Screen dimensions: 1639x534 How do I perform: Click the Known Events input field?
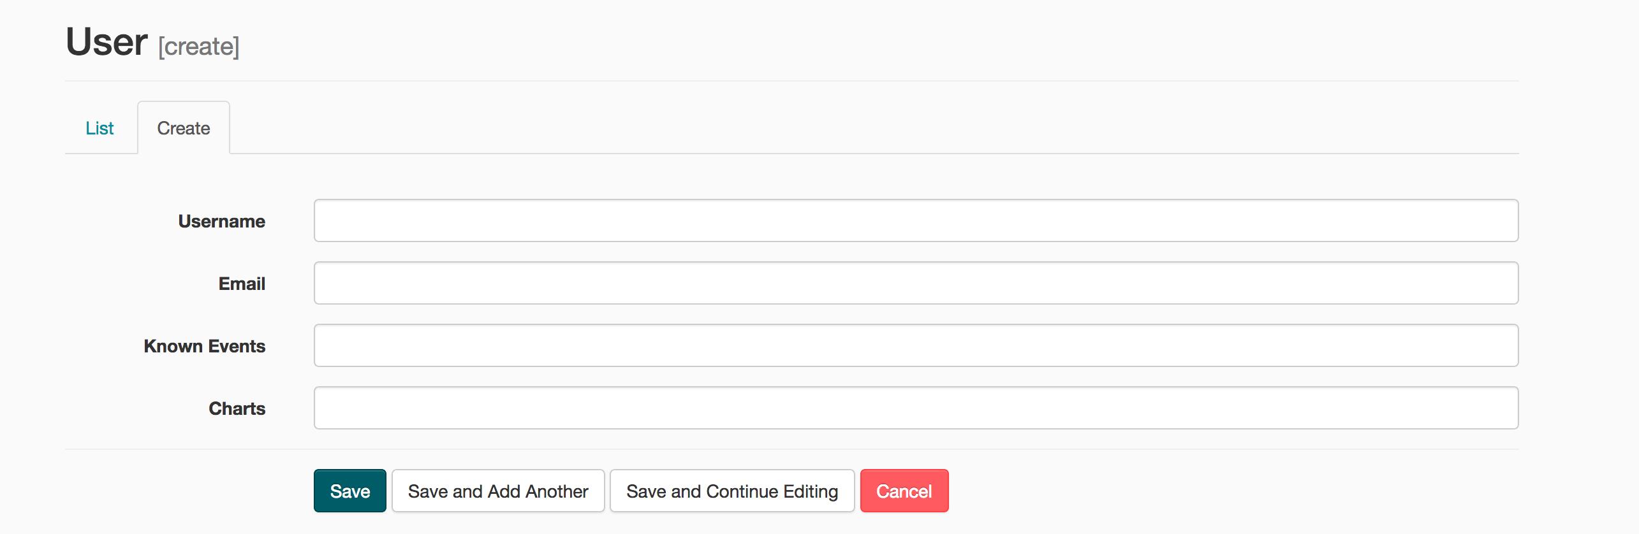click(x=916, y=345)
